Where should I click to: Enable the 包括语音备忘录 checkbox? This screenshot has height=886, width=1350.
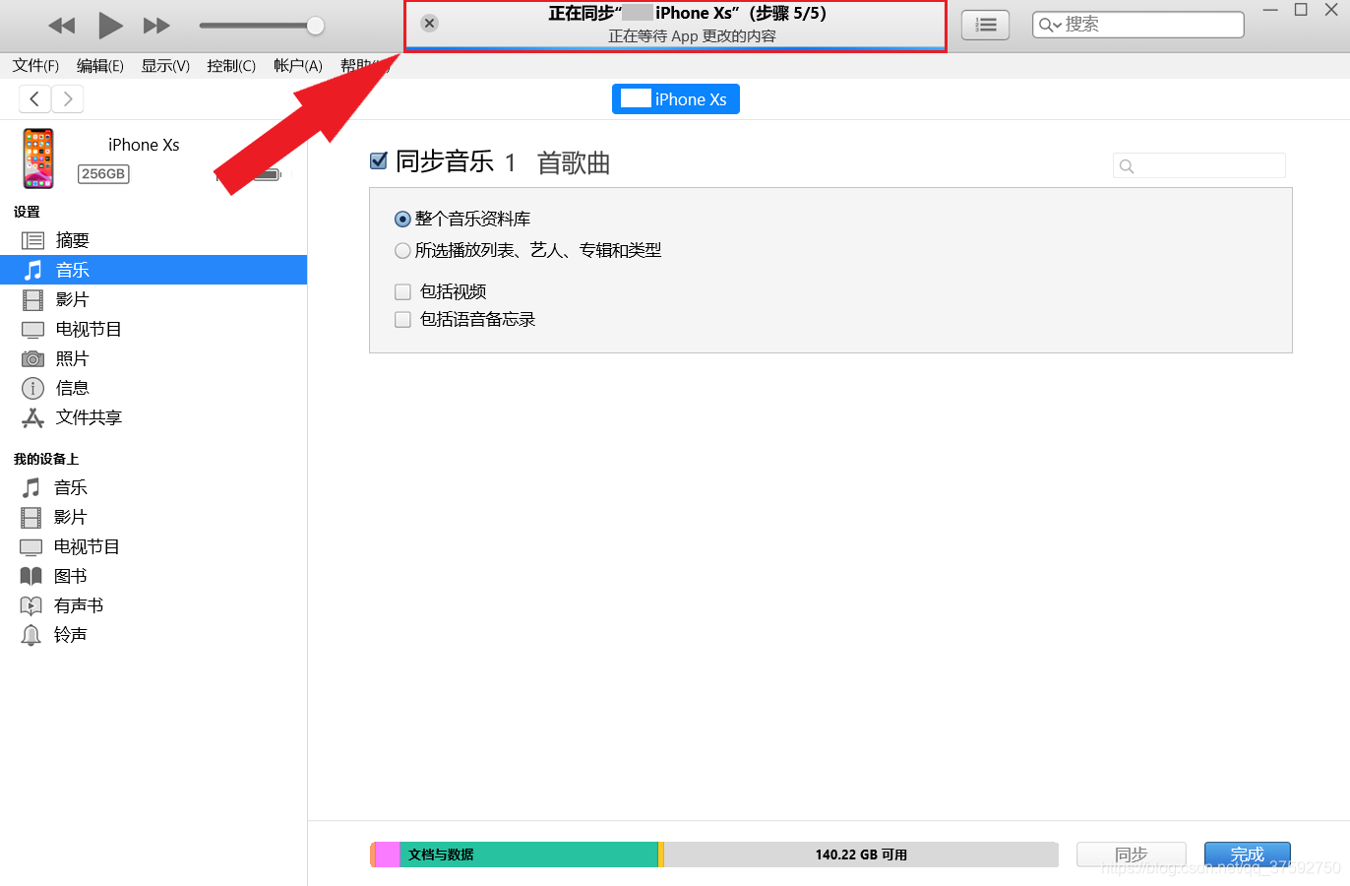tap(402, 319)
